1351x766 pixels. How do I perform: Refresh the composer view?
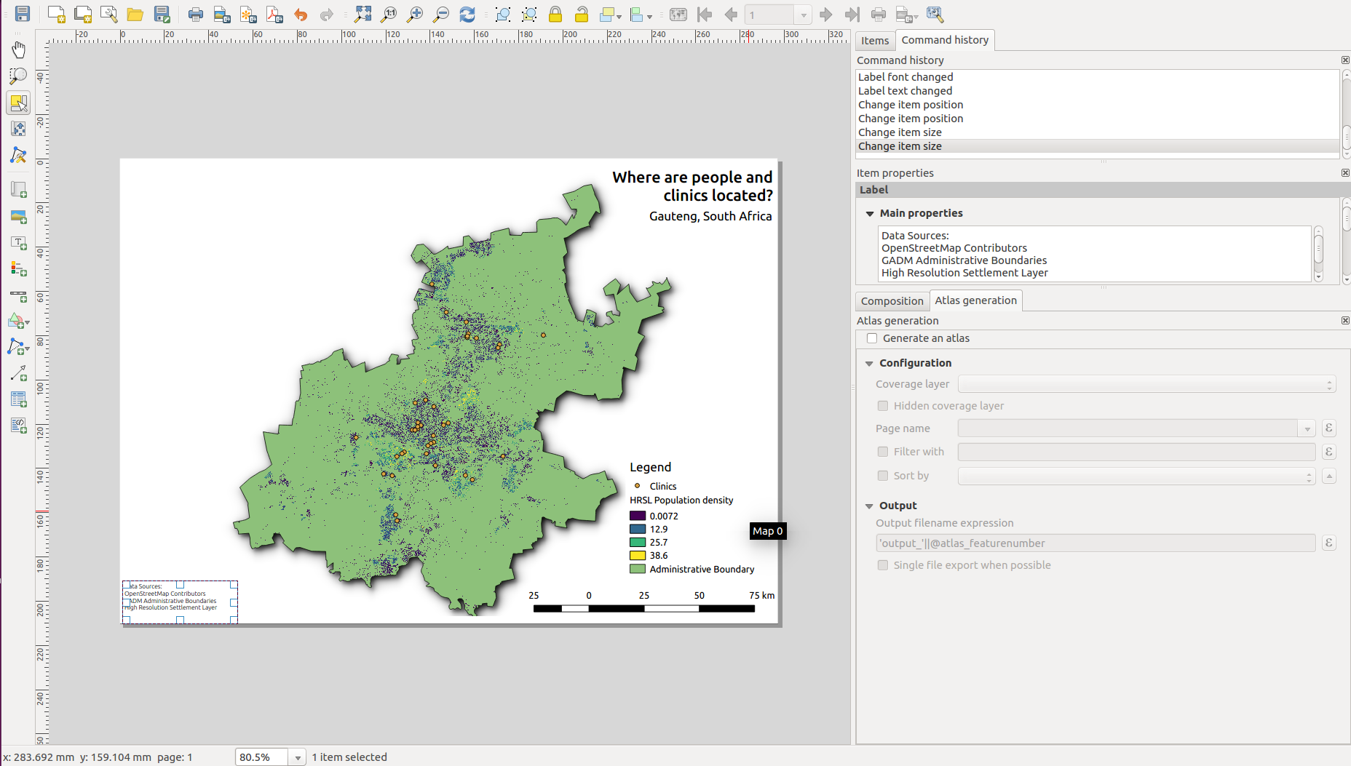(467, 14)
